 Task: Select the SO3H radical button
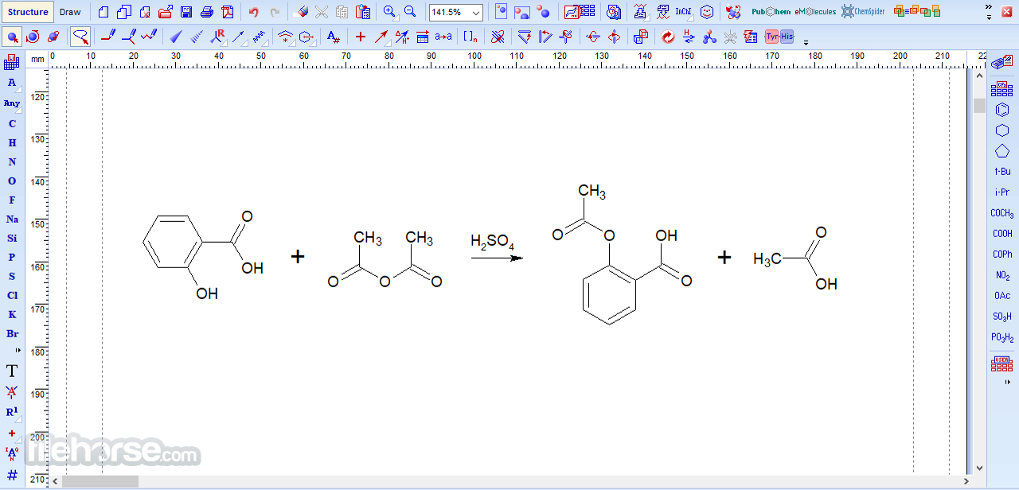pos(1002,317)
